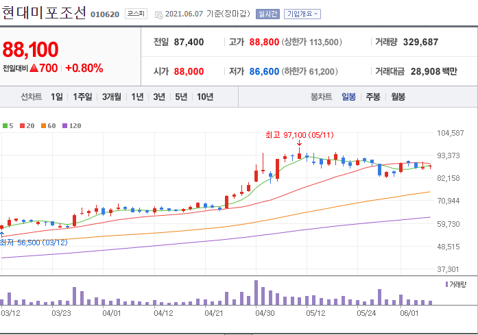Click the green 5-day moving average swatch
This screenshot has width=478, height=335.
(5, 126)
